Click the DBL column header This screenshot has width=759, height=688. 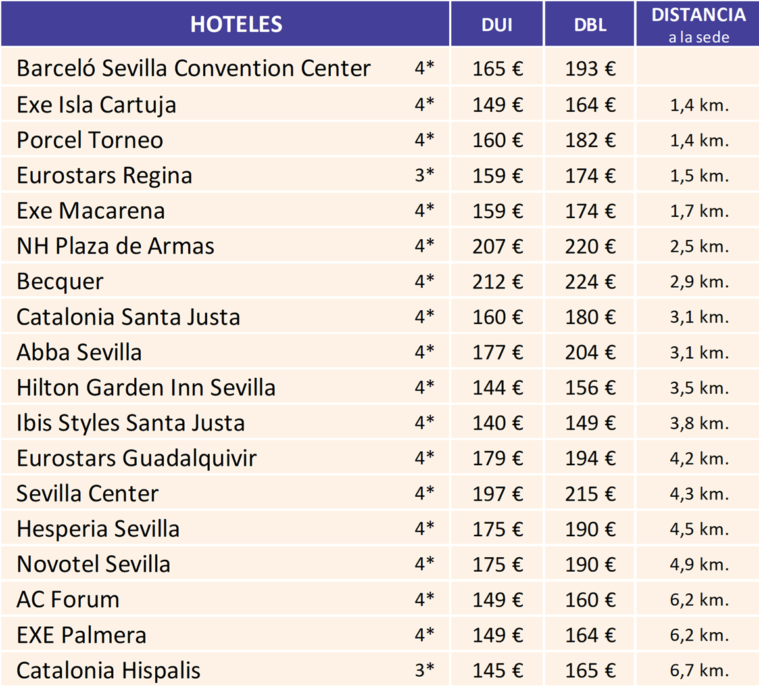590,25
